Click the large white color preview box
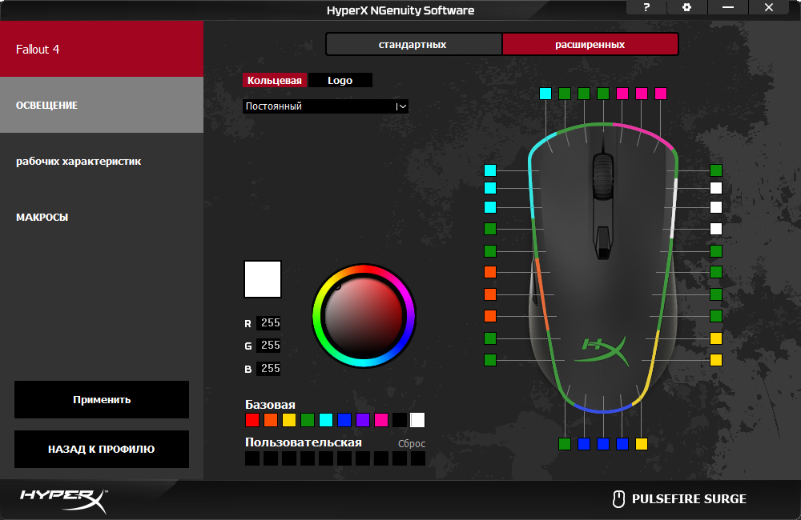 (x=263, y=279)
